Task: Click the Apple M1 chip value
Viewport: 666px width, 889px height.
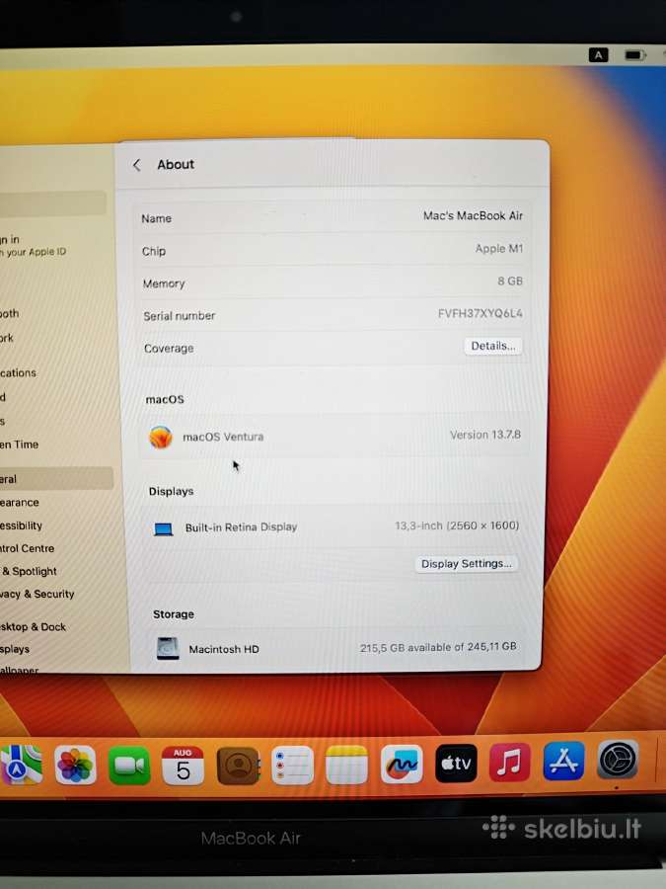Action: click(499, 248)
